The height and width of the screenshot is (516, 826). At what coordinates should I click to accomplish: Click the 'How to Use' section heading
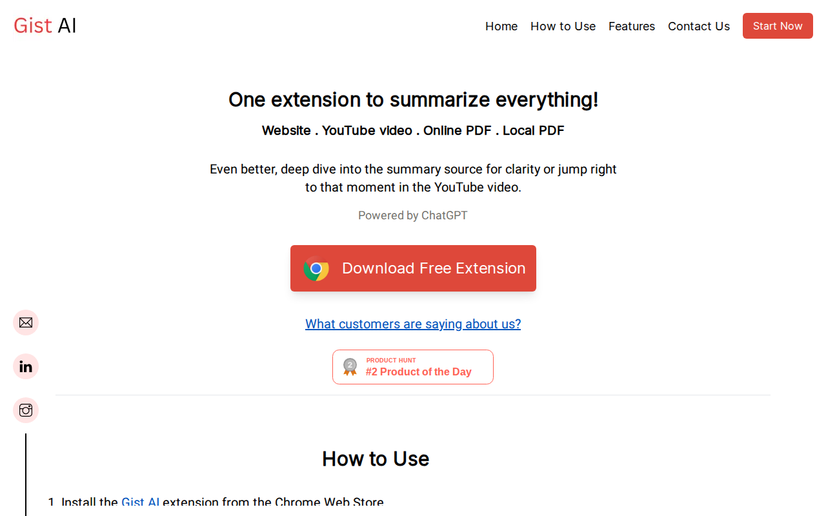click(376, 459)
